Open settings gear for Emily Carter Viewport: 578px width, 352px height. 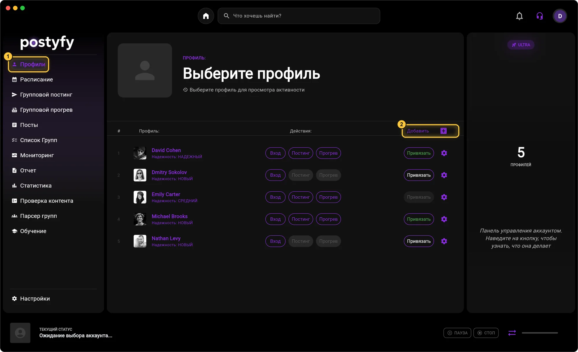(444, 197)
